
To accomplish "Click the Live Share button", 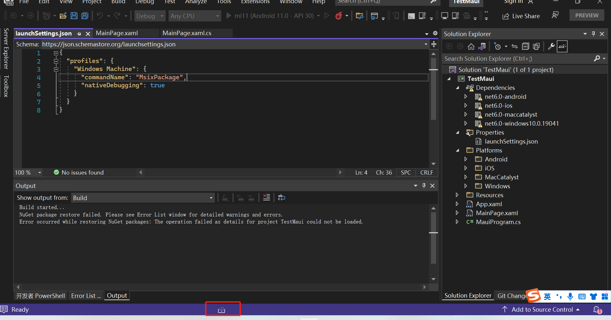I will point(521,16).
